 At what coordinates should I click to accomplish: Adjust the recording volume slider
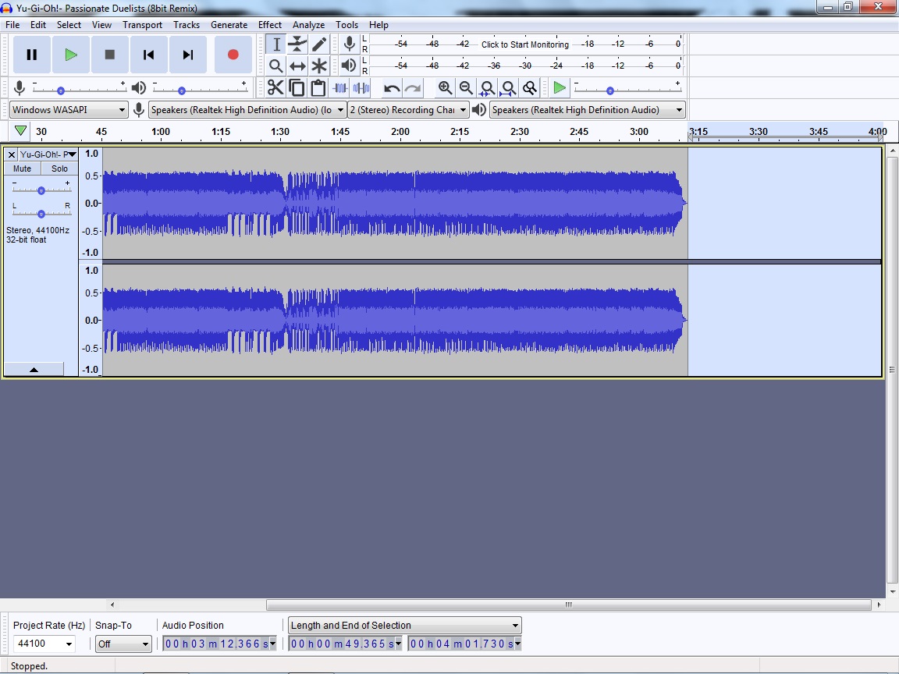pyautogui.click(x=79, y=90)
